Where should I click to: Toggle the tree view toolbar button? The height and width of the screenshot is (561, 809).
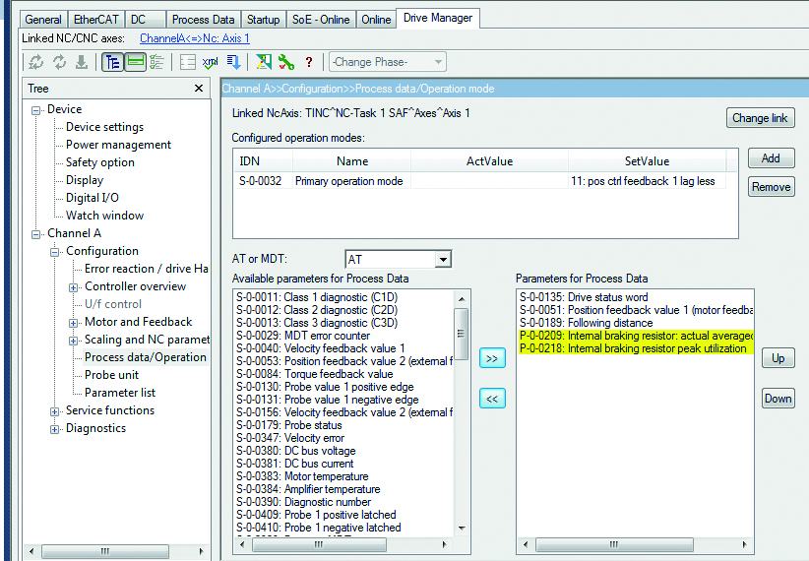pyautogui.click(x=112, y=62)
